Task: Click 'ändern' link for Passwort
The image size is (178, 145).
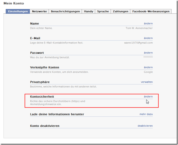Action: [148, 53]
